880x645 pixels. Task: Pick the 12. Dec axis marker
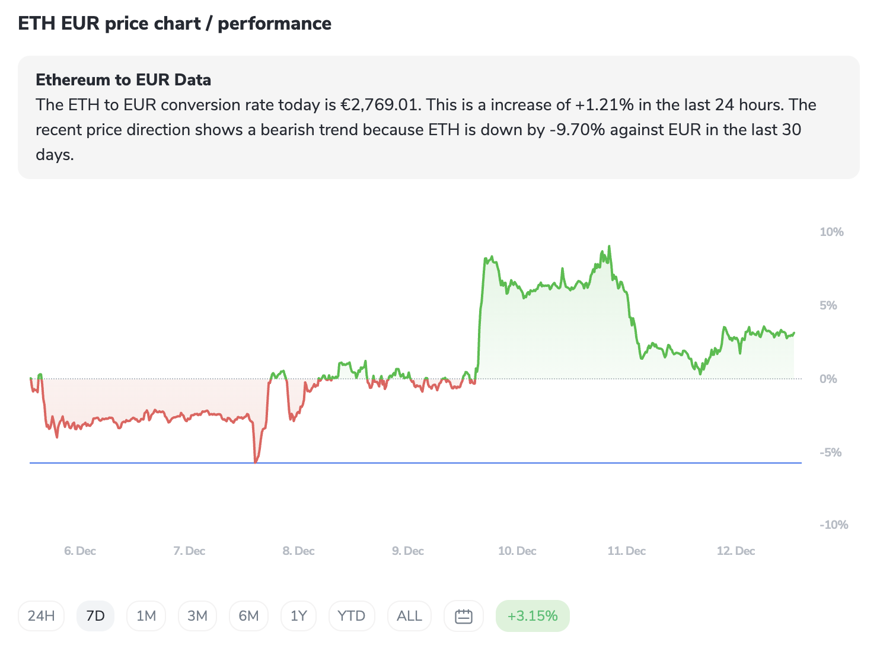click(x=736, y=551)
